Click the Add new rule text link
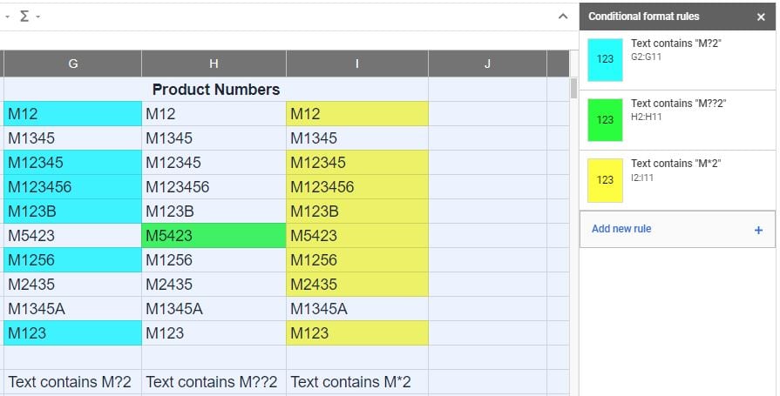780x396 pixels. click(621, 229)
